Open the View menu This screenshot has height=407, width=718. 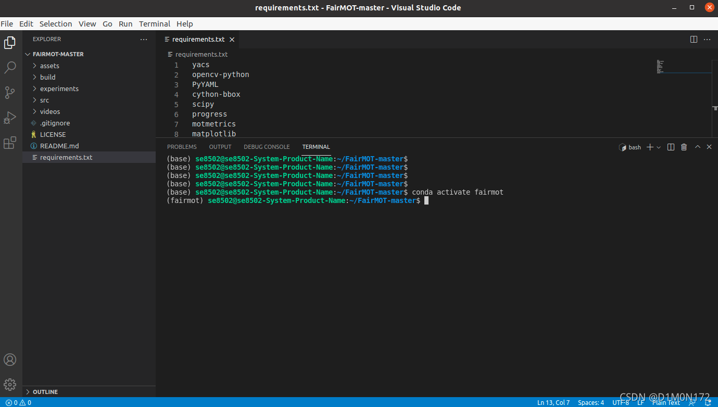click(x=87, y=24)
